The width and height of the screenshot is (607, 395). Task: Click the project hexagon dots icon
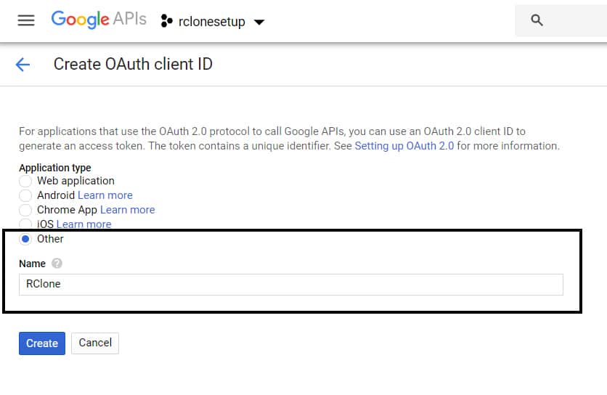point(166,21)
